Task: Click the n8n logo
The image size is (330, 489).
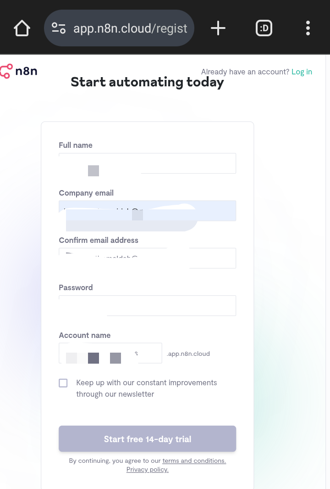Action: (19, 72)
